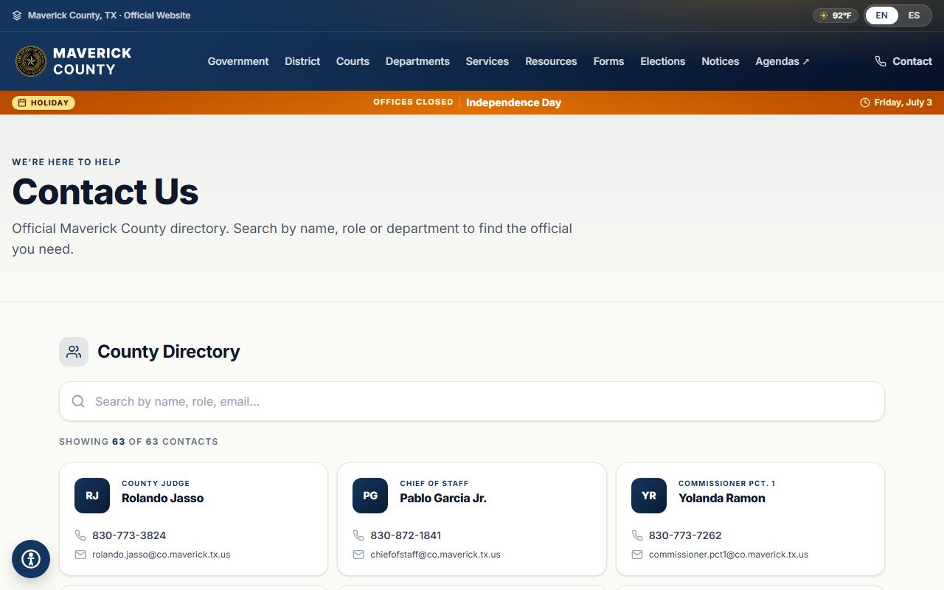Click phone icon on Yolanda Ramon card
This screenshot has width=944, height=590.
coord(637,535)
